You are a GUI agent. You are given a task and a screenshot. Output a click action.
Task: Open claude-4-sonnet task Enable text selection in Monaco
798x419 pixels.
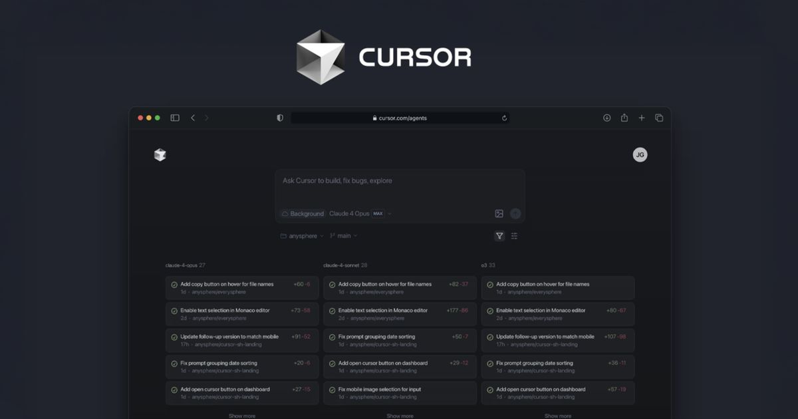[400, 314]
